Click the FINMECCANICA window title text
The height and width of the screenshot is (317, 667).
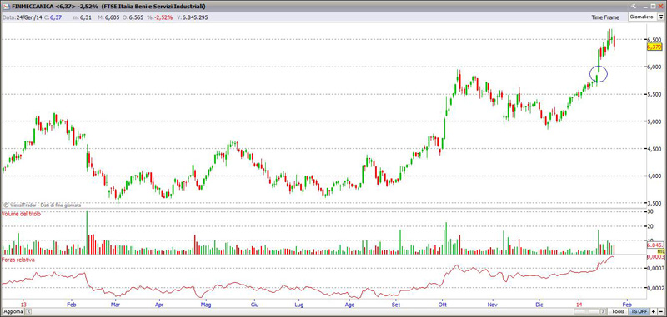point(108,7)
